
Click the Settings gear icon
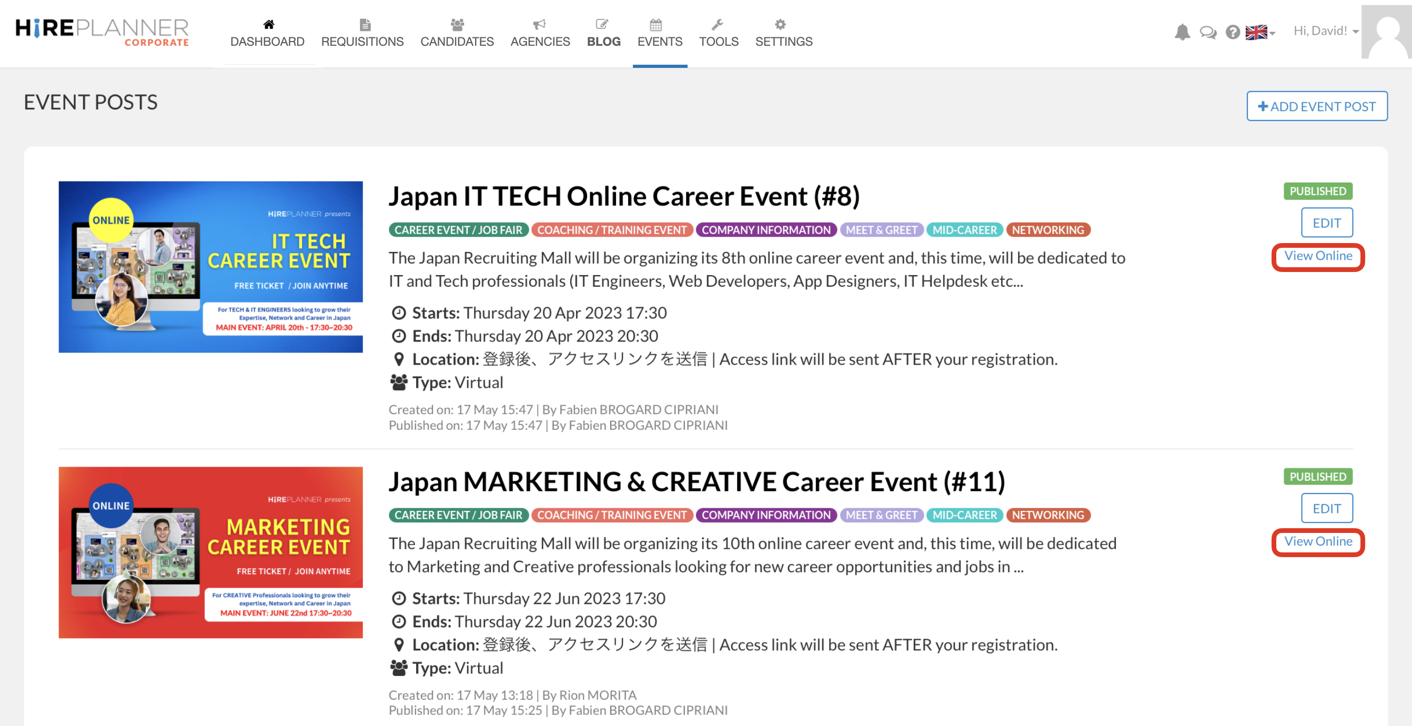[780, 24]
